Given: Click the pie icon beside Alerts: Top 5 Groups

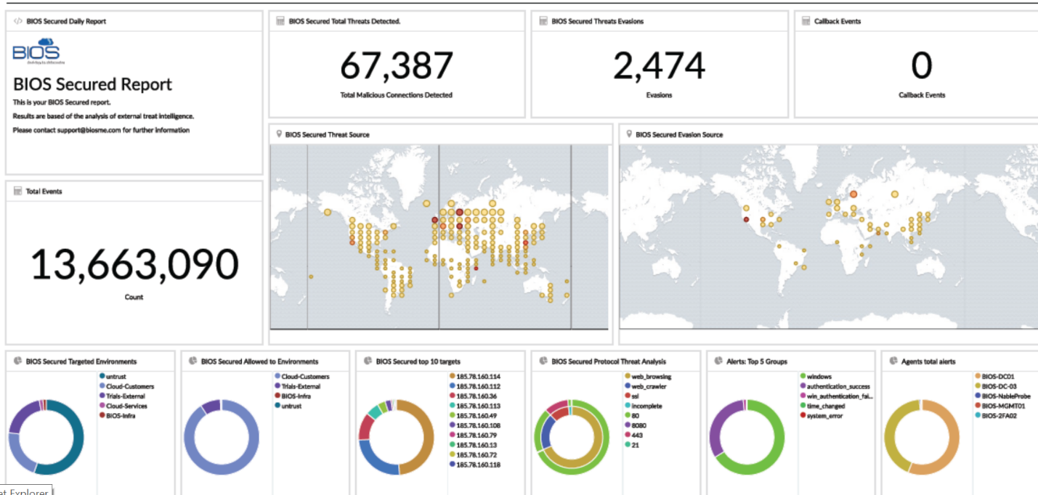Looking at the screenshot, I should tap(718, 361).
